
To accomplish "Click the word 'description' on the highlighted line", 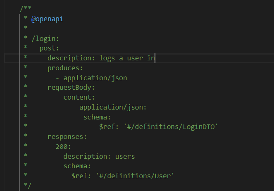I will 69,58.
